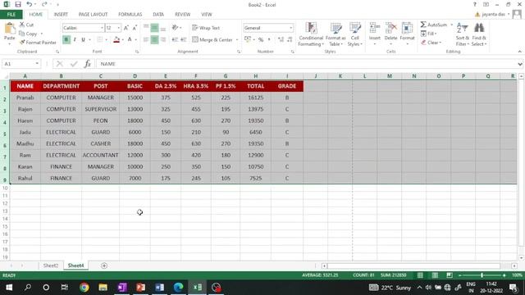Click the Insert Function fx icon

[88, 64]
